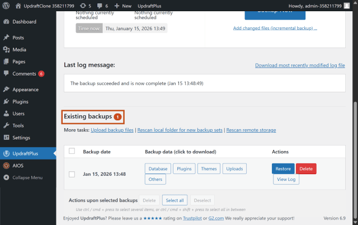Open the WordPress logo menu
Screen dimensions: 358x225
click(6, 6)
